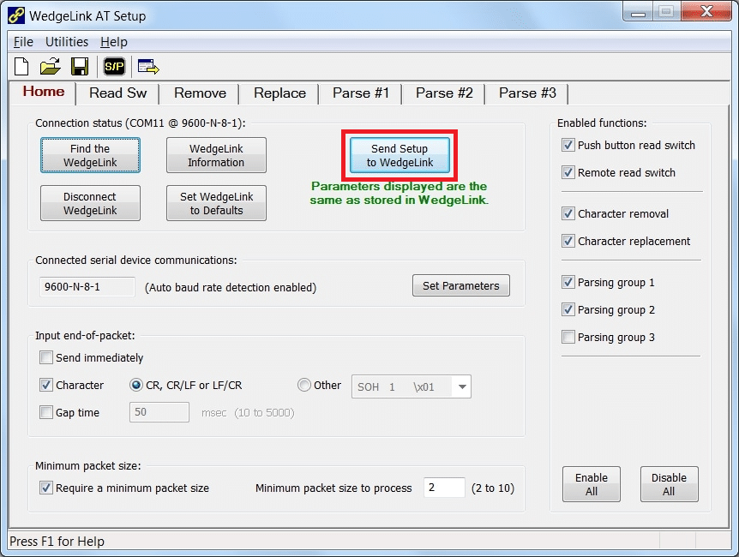
Task: Click the Save floppy disk icon
Action: [x=79, y=67]
